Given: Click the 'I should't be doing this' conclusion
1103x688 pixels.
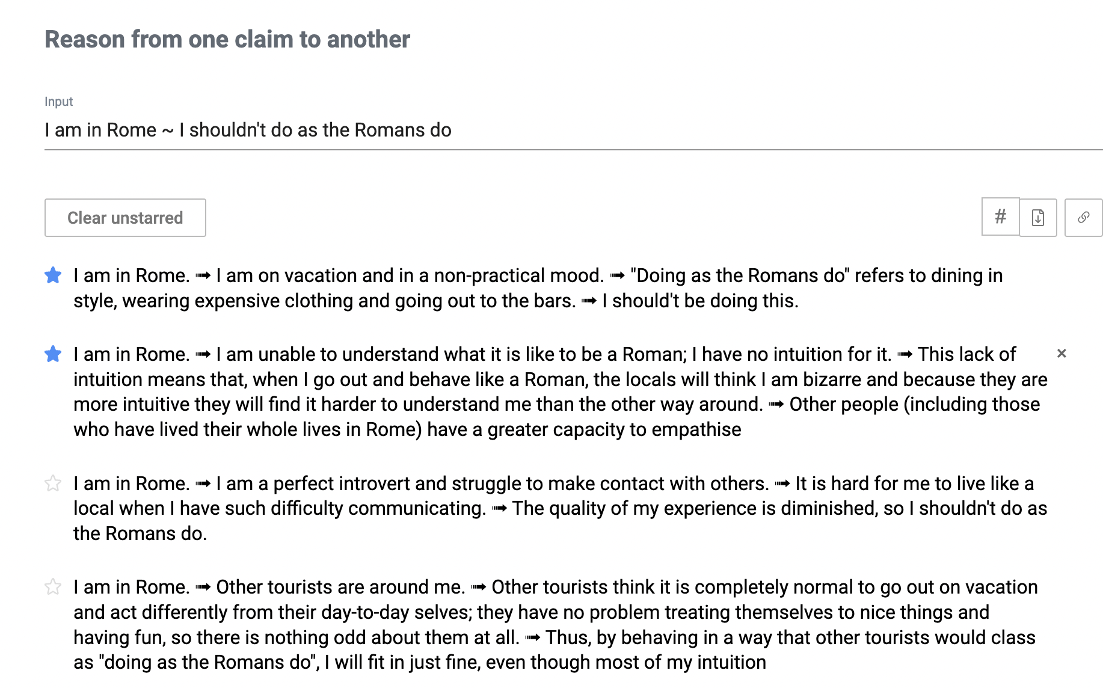Looking at the screenshot, I should point(700,301).
